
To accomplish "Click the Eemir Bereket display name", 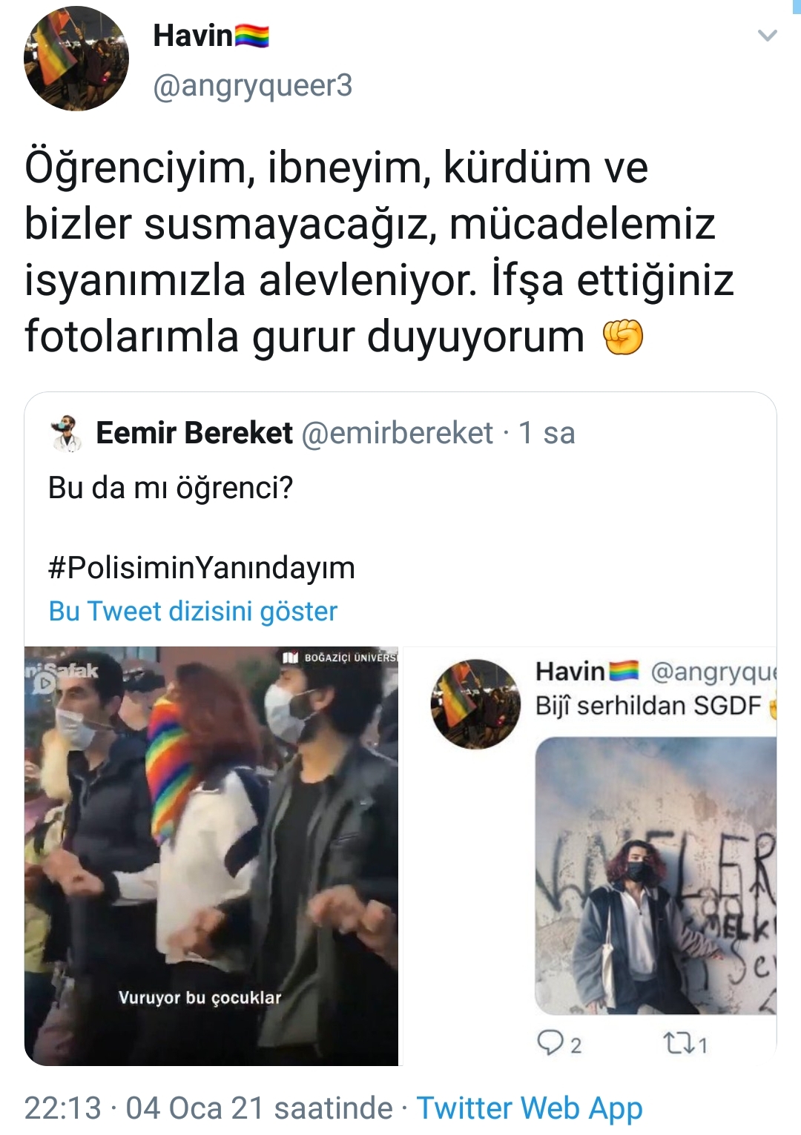I will click(x=194, y=433).
